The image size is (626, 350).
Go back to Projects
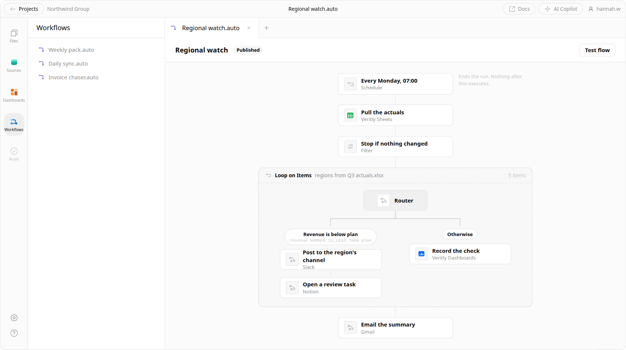(24, 9)
